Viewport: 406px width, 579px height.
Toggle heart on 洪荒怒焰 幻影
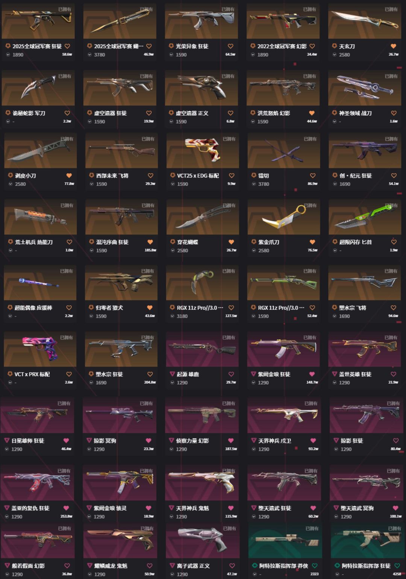click(x=312, y=113)
